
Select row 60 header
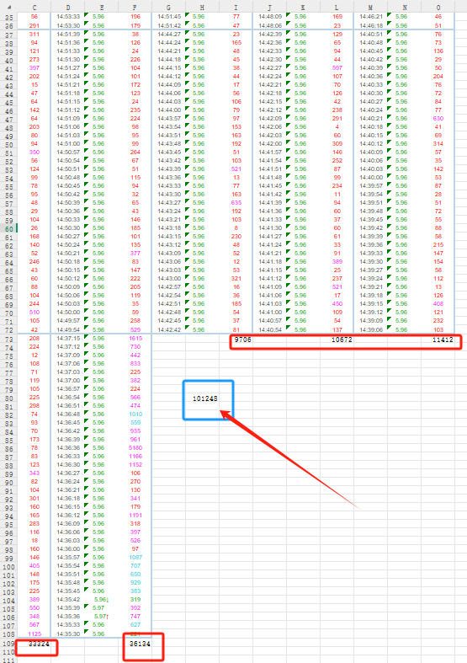click(9, 228)
